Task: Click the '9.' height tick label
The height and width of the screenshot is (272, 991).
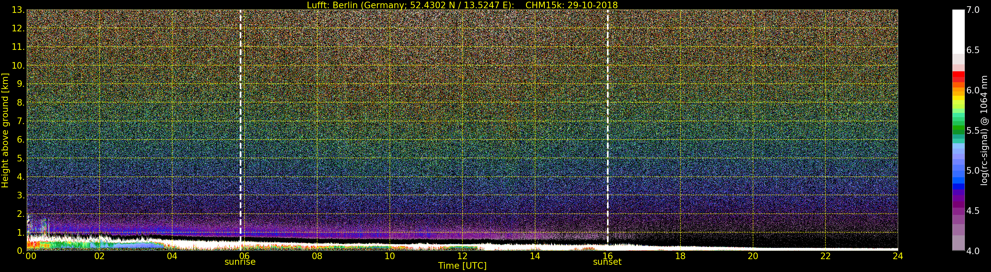Action: pyautogui.click(x=21, y=84)
